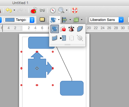
Task: Click the blue Tango fill color swatch
Action: click(x=10, y=20)
